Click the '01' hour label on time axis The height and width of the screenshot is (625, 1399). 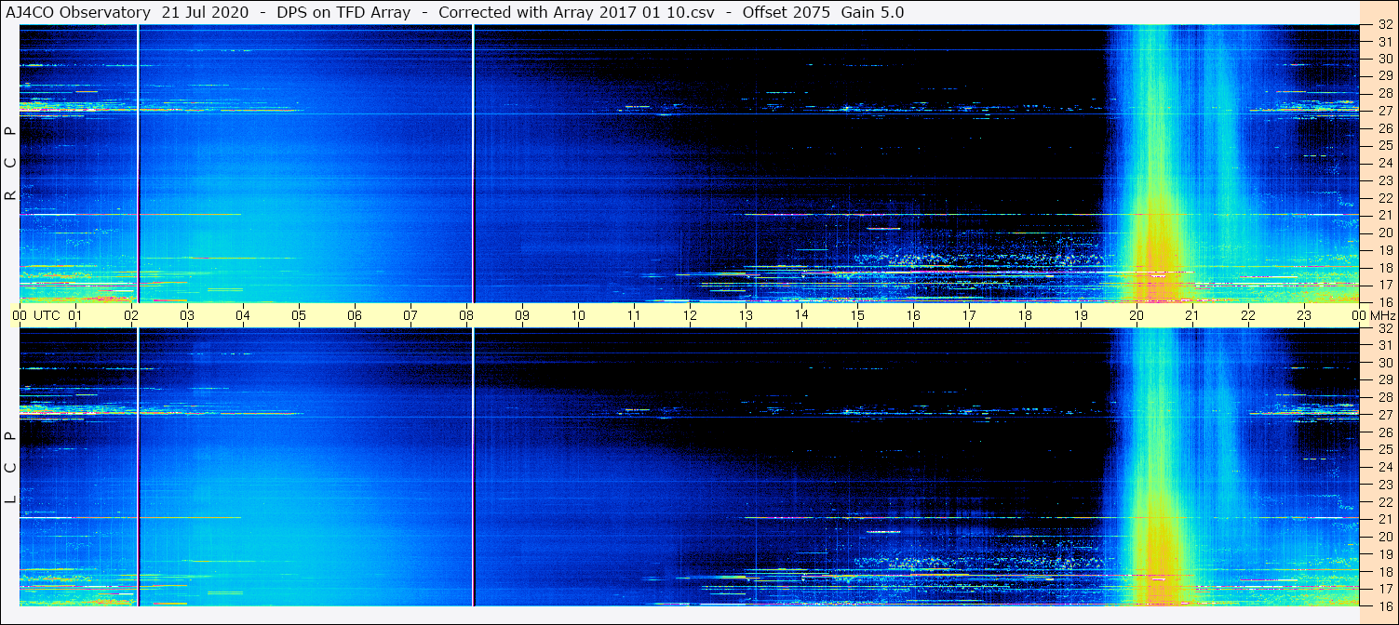75,315
